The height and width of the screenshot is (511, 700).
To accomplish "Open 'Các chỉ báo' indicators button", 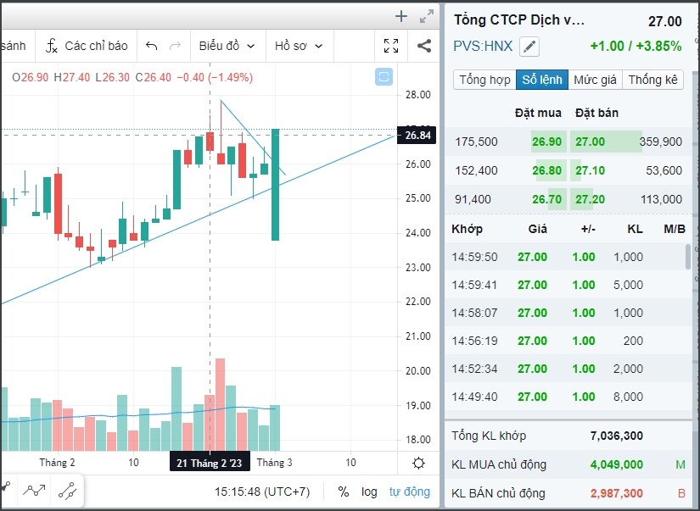I will (x=87, y=46).
